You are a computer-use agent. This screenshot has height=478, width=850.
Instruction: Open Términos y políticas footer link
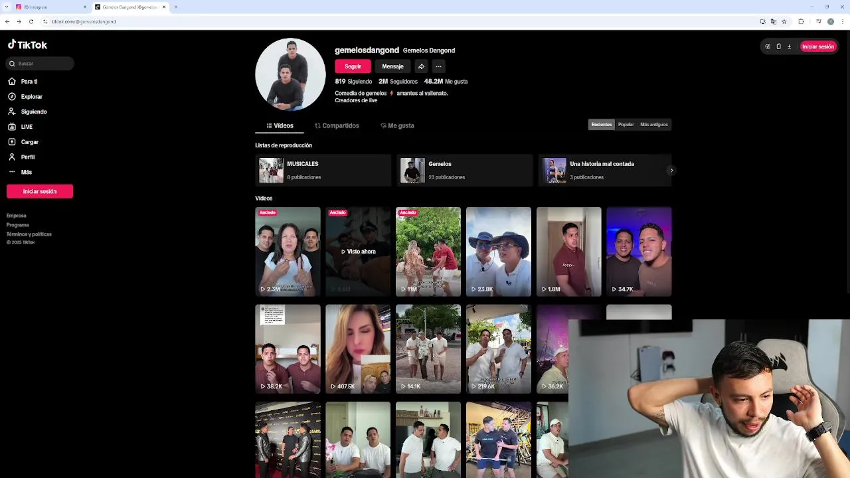pyautogui.click(x=29, y=234)
